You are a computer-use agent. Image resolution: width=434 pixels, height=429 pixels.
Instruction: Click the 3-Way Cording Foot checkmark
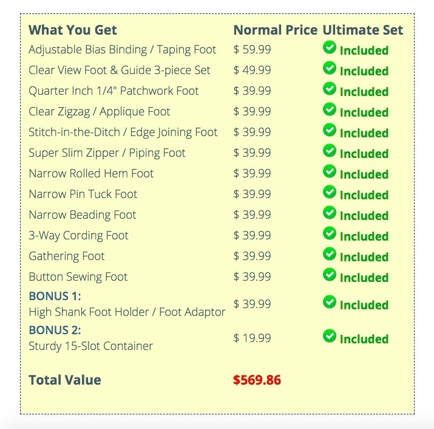tap(330, 233)
